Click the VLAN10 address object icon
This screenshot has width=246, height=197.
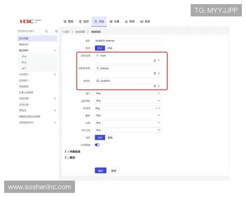98,81
